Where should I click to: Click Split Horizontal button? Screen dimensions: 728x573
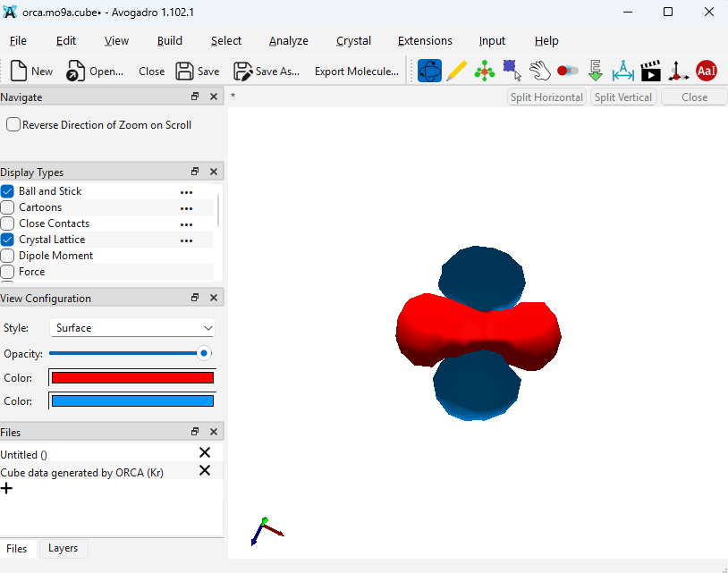point(546,97)
